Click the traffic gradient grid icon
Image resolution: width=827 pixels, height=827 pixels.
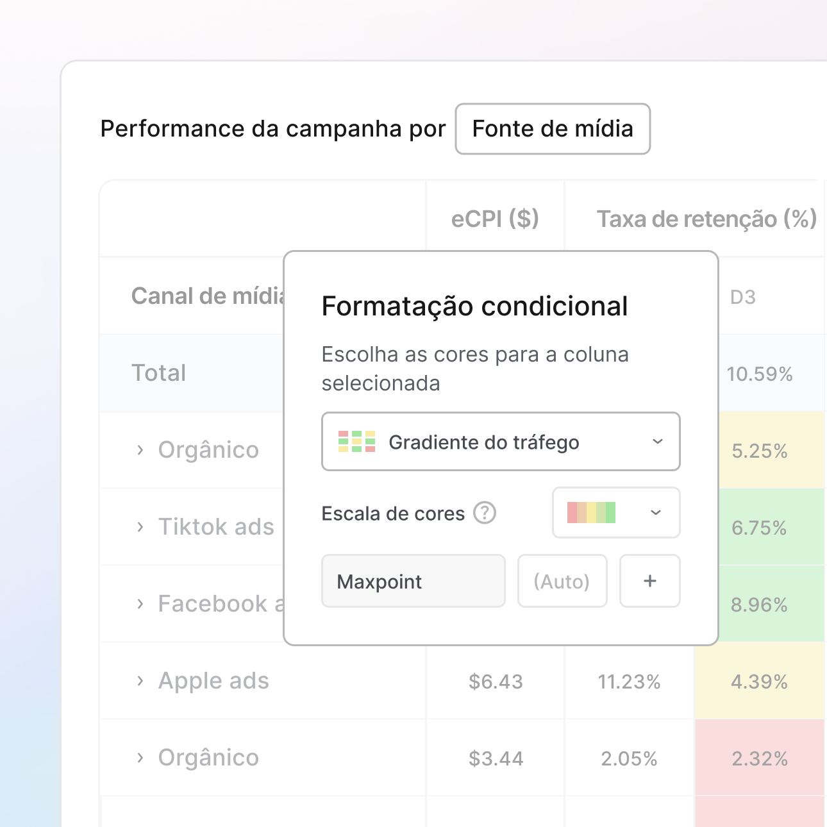(x=356, y=442)
